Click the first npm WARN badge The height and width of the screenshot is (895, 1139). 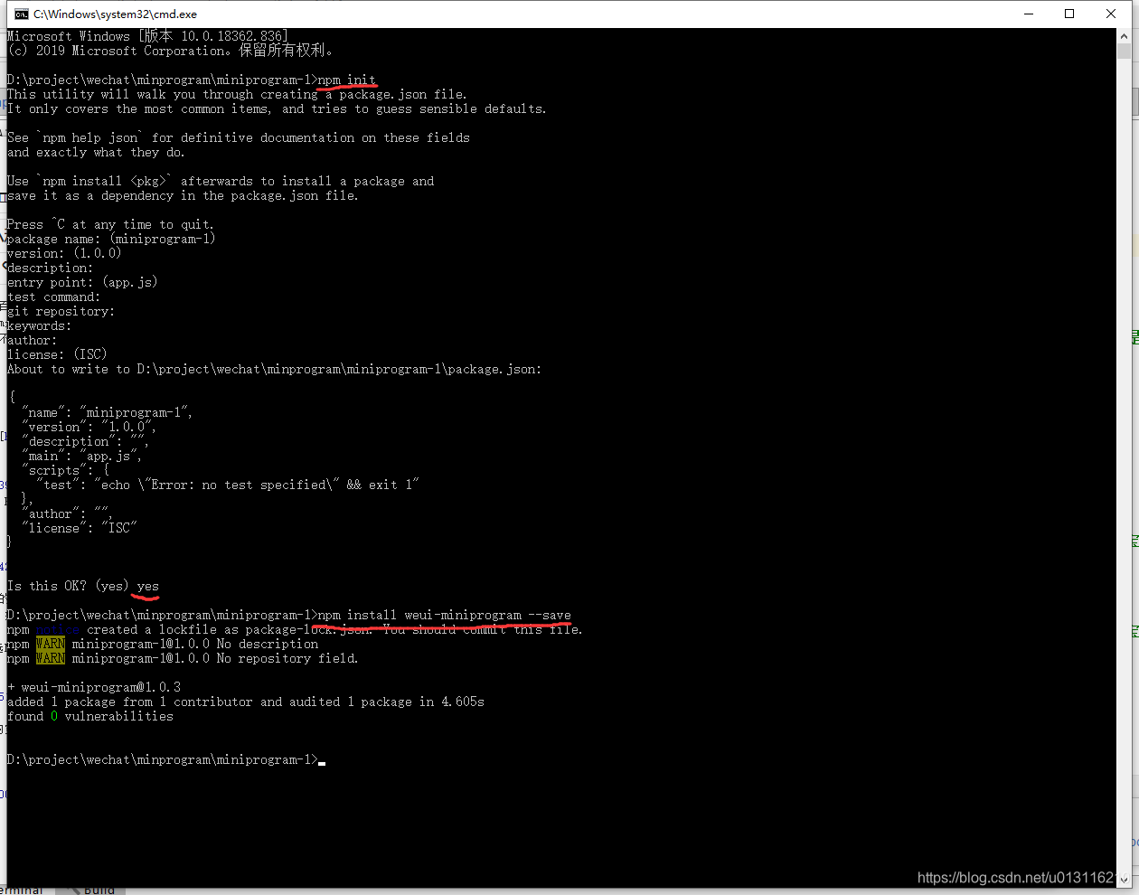tap(51, 644)
